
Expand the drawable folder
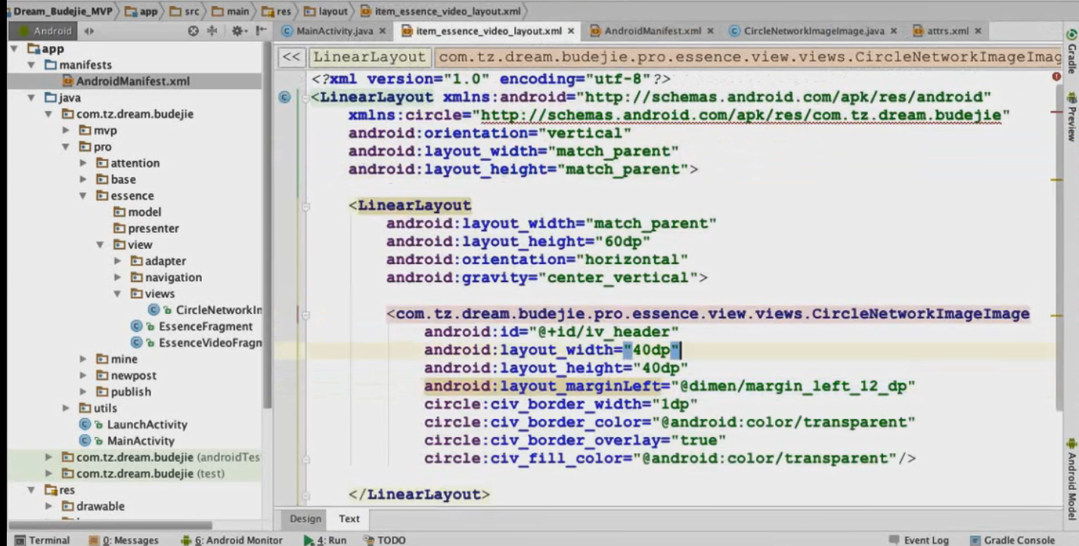point(48,506)
